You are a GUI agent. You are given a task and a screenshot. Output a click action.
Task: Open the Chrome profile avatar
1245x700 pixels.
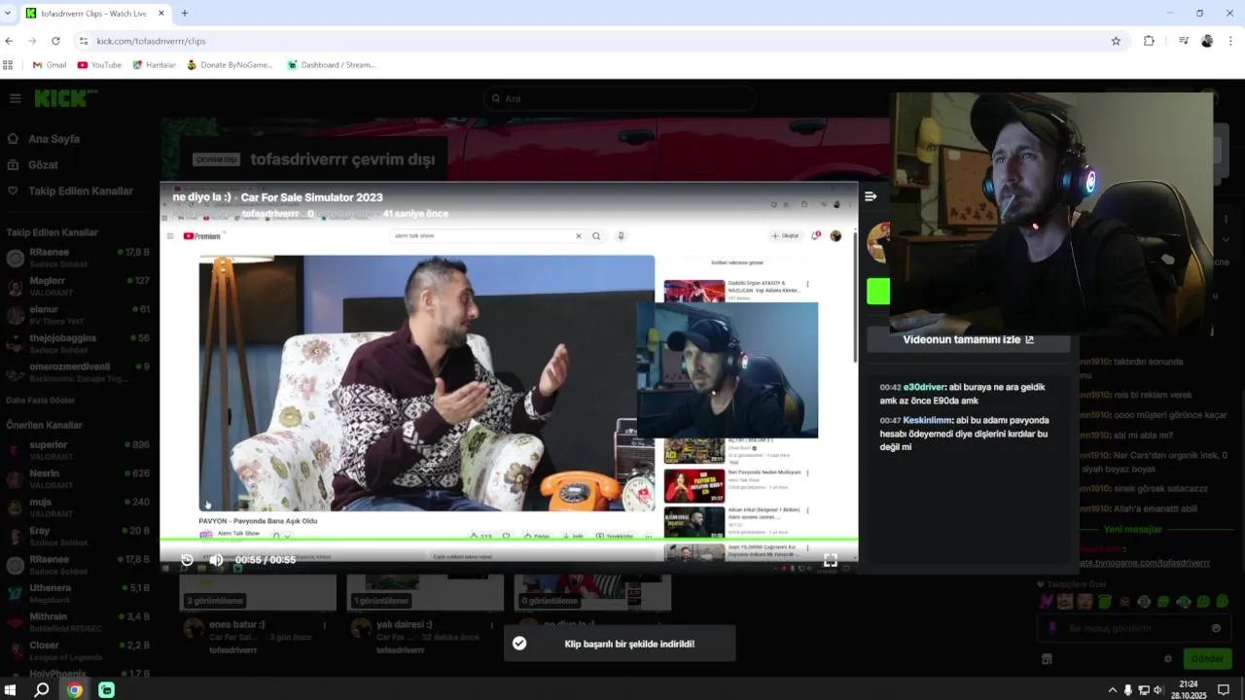click(1207, 41)
